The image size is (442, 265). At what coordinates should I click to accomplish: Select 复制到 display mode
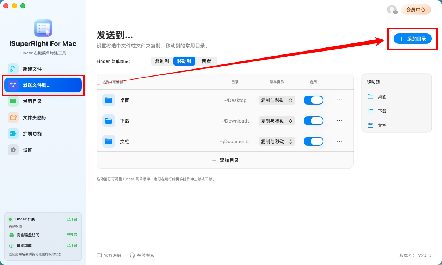tap(162, 61)
